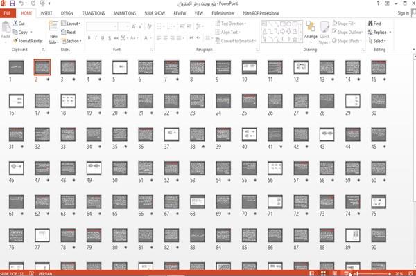Increase font size button

pos(133,26)
